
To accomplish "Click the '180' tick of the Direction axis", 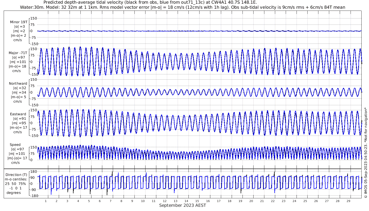I will (34, 172).
